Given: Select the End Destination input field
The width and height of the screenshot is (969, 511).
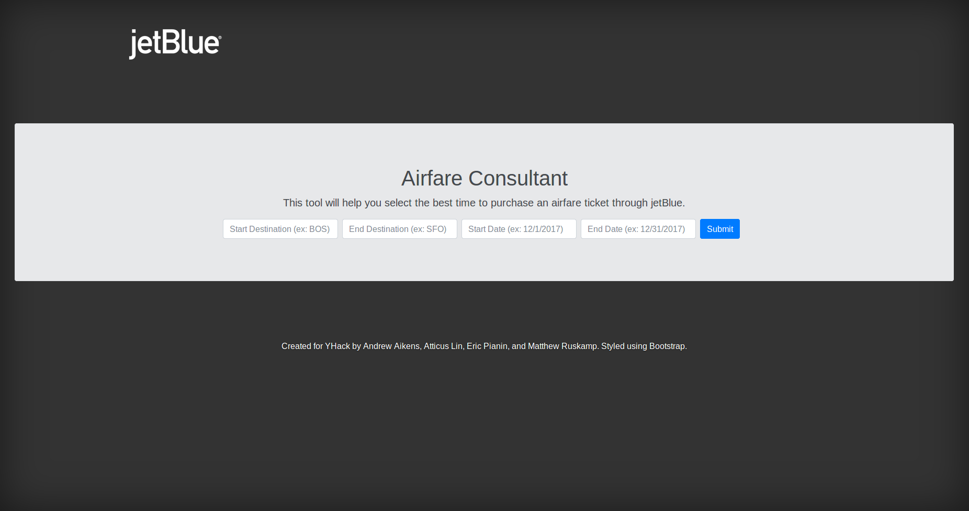Looking at the screenshot, I should [400, 229].
